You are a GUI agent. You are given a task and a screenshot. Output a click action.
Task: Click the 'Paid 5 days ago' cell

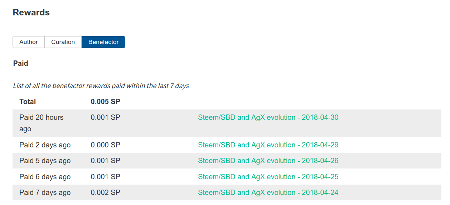(45, 161)
